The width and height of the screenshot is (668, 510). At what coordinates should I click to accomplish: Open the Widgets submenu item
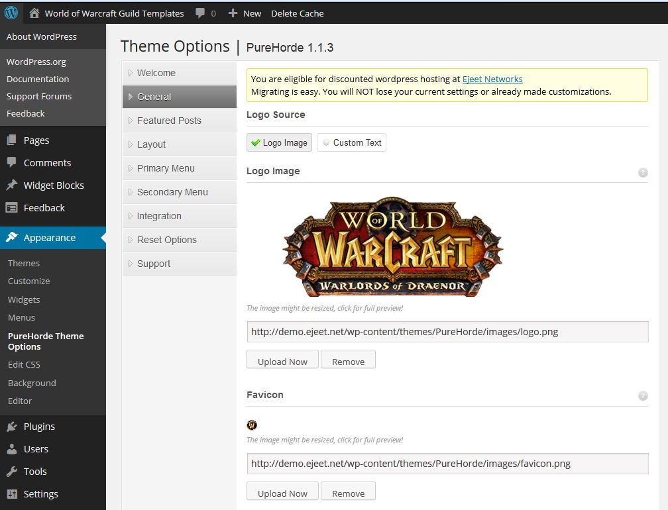[24, 299]
